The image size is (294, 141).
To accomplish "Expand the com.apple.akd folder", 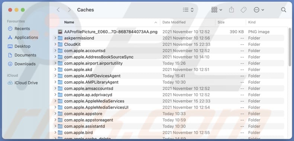I will tap(55, 70).
